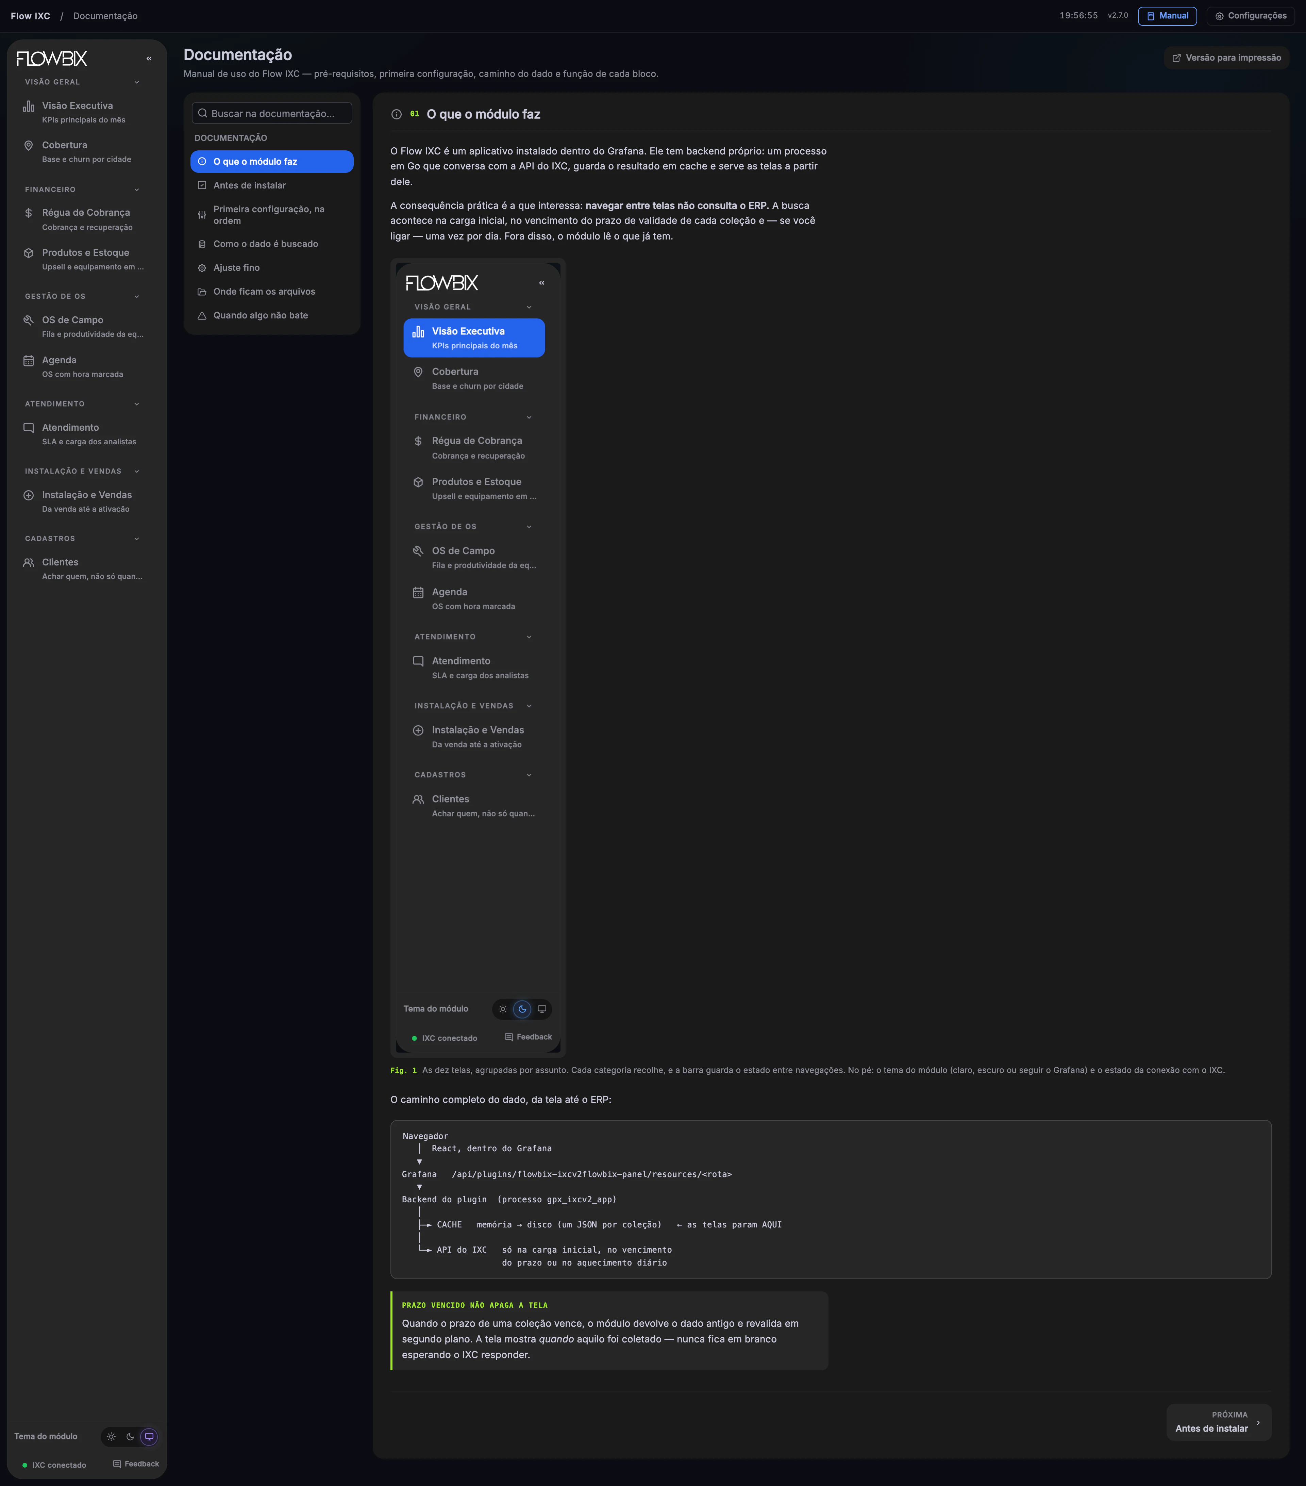1306x1486 pixels.
Task: Click Cobertura pin icon in far-left sidebar
Action: point(28,145)
